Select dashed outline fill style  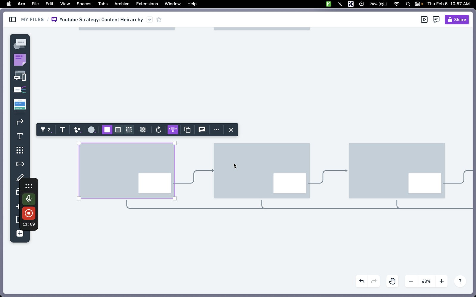pyautogui.click(x=129, y=130)
